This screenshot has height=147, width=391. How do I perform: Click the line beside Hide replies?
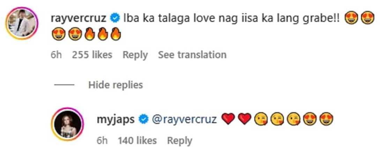click(64, 85)
